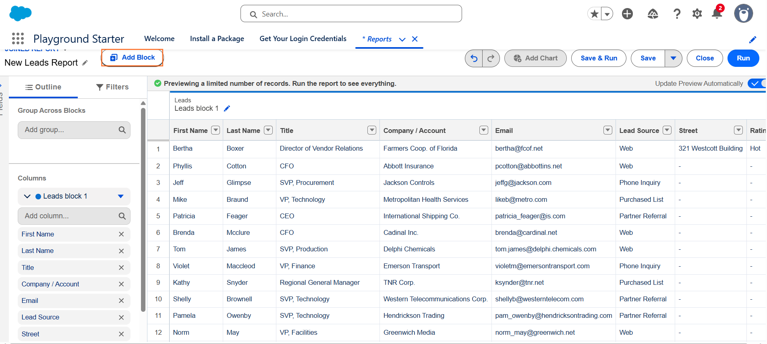Open Last Name column header dropdown
The width and height of the screenshot is (767, 344).
(268, 130)
